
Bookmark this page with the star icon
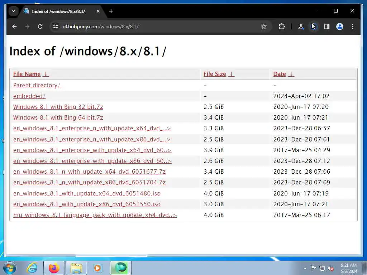tap(264, 26)
